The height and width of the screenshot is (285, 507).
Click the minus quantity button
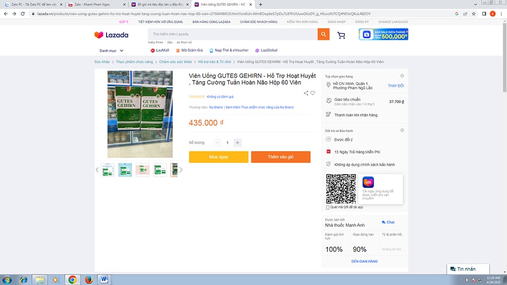point(218,143)
